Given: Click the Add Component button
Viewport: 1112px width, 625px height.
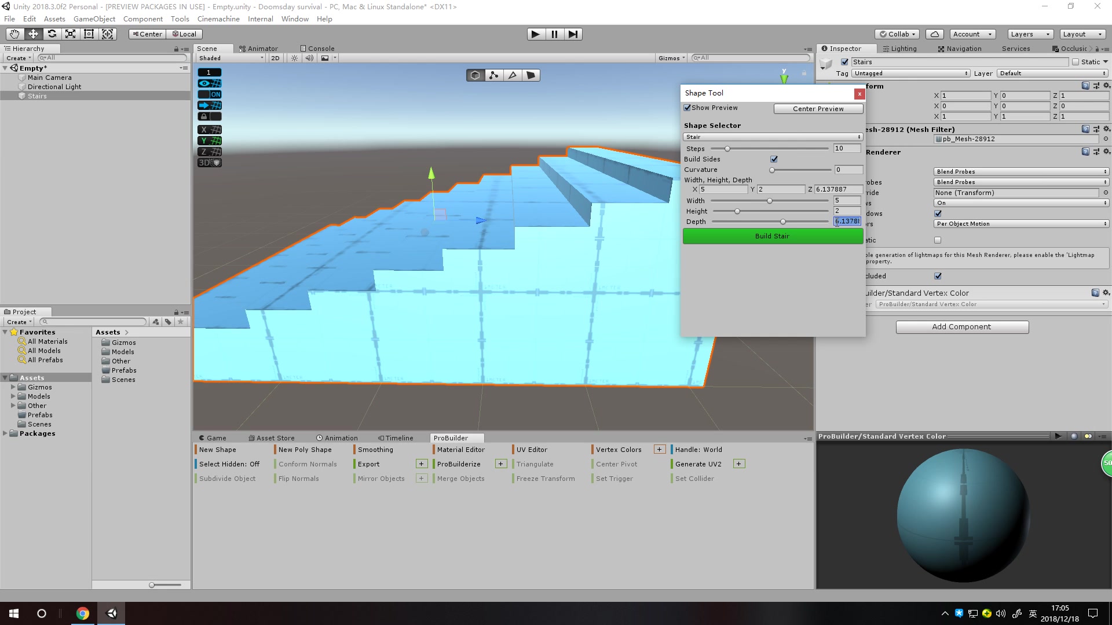Looking at the screenshot, I should click(962, 326).
